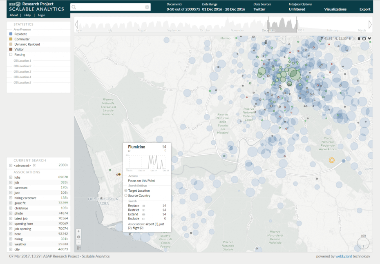Click the map fullscreen square icon
Screen dimensions: 380x264
(x=364, y=39)
